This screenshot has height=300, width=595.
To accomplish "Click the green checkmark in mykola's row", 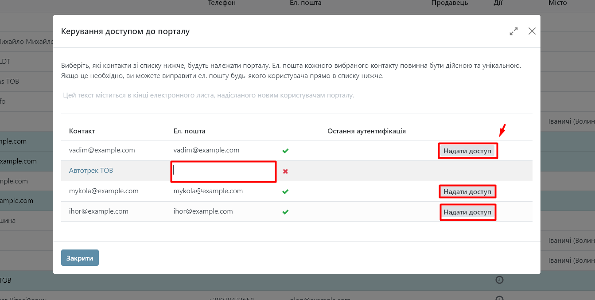I will tap(285, 191).
